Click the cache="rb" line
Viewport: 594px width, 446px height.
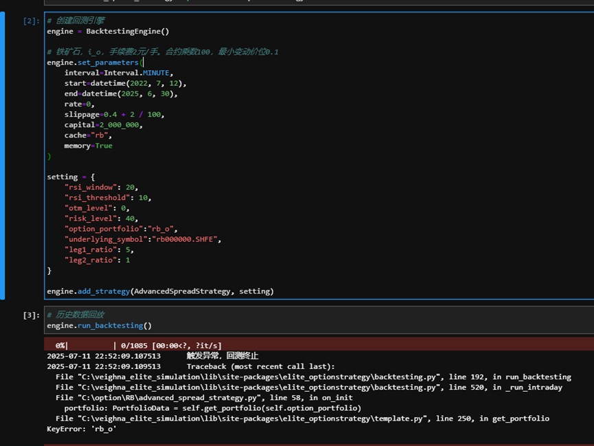tap(88, 135)
